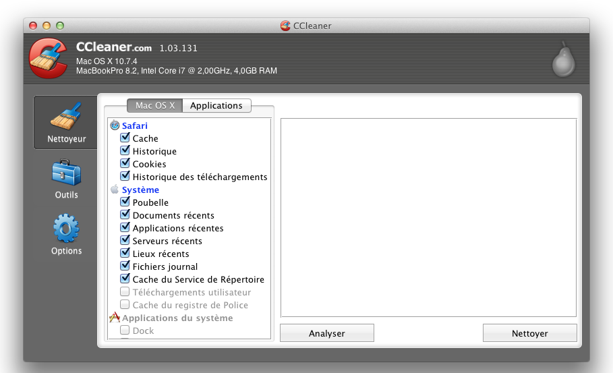
Task: Click the empty results pane
Action: coord(428,217)
